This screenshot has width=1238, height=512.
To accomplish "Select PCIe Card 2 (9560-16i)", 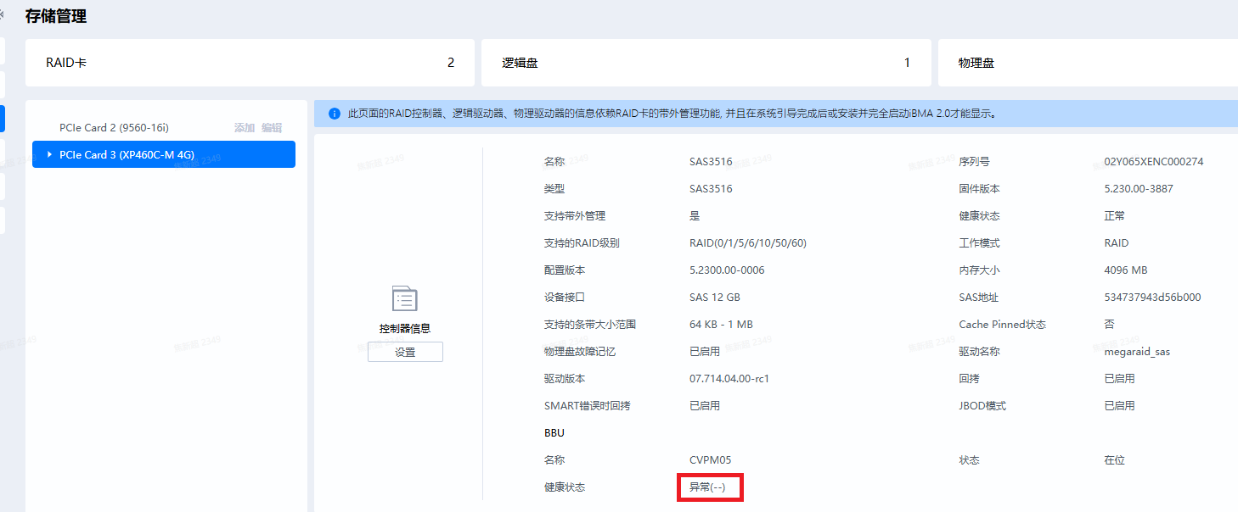I will click(x=114, y=127).
